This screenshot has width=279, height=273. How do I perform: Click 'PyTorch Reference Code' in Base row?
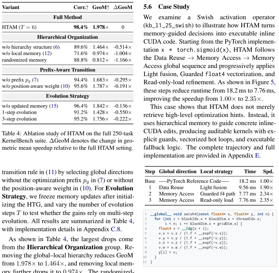194,181
